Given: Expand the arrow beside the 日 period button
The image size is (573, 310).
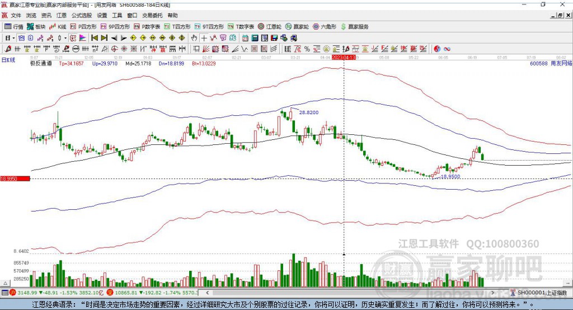Looking at the screenshot, I should click(x=13, y=38).
